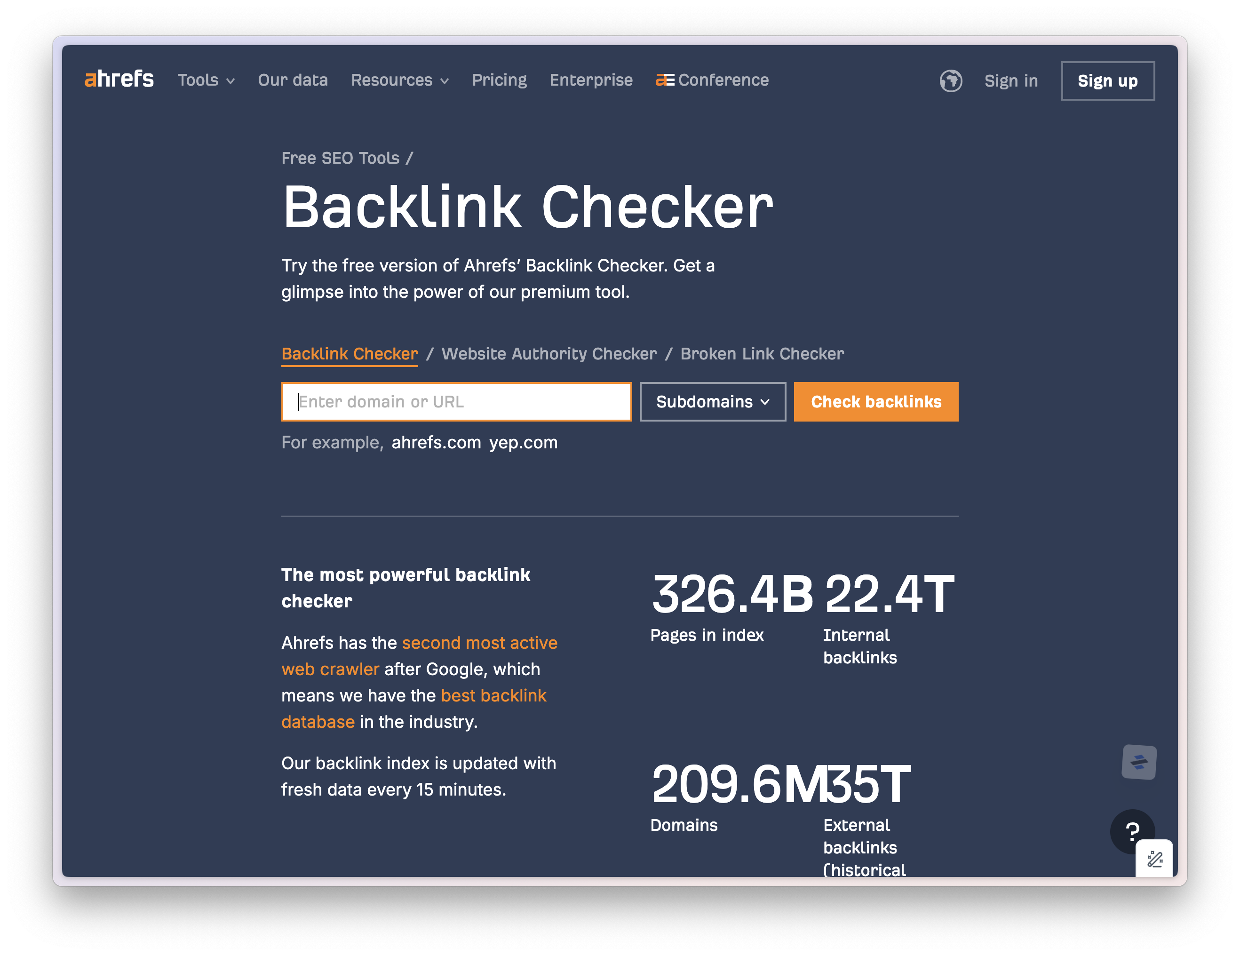
Task: Open the Free SEO Tools breadcrumb
Action: pyautogui.click(x=340, y=158)
